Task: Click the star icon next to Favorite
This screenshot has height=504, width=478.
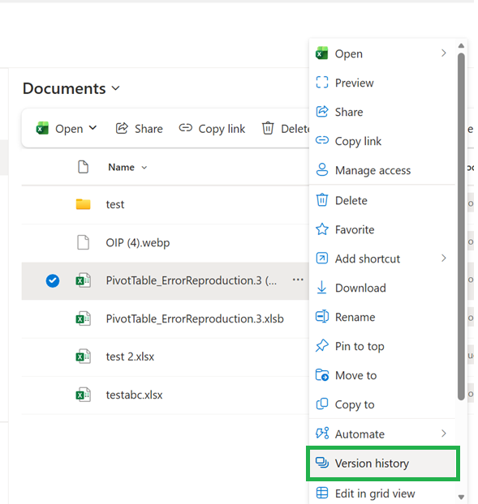Action: [x=322, y=229]
